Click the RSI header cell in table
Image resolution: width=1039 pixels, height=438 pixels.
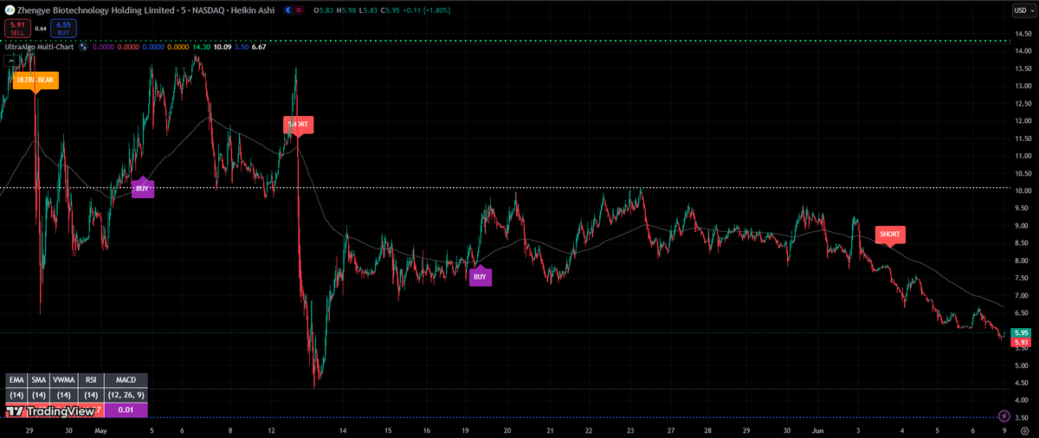point(90,380)
